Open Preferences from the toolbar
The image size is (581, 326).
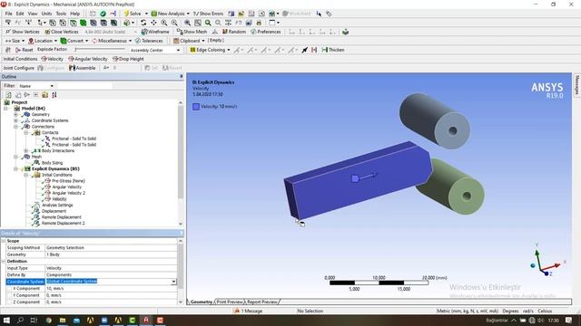pyautogui.click(x=266, y=32)
